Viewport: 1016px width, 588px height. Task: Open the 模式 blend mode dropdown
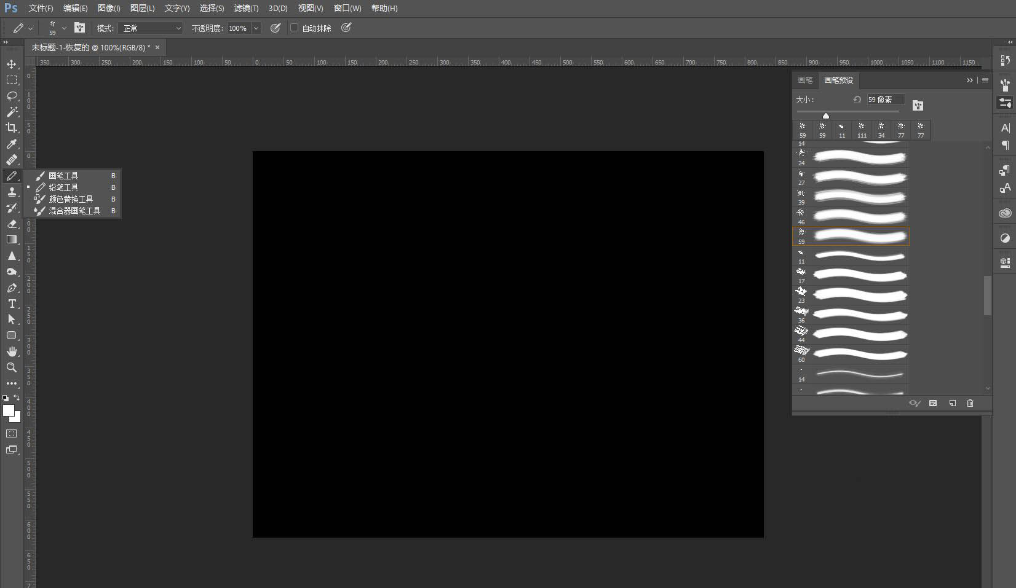pos(151,28)
